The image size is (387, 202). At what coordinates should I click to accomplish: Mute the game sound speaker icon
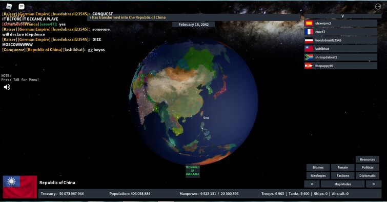click(7, 87)
